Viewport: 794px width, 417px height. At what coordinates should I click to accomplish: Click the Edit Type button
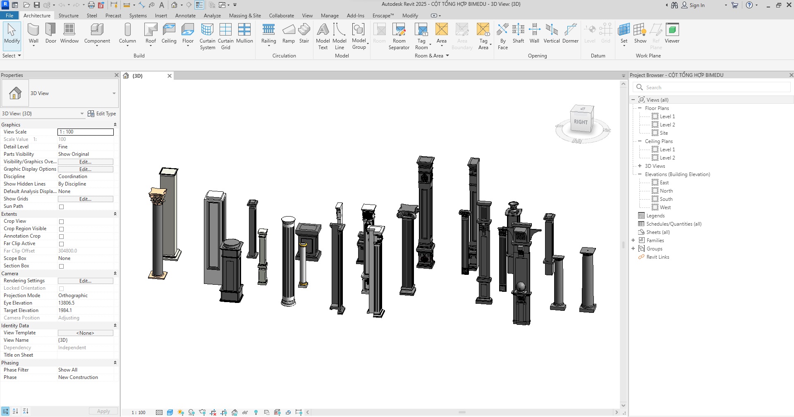pyautogui.click(x=102, y=114)
